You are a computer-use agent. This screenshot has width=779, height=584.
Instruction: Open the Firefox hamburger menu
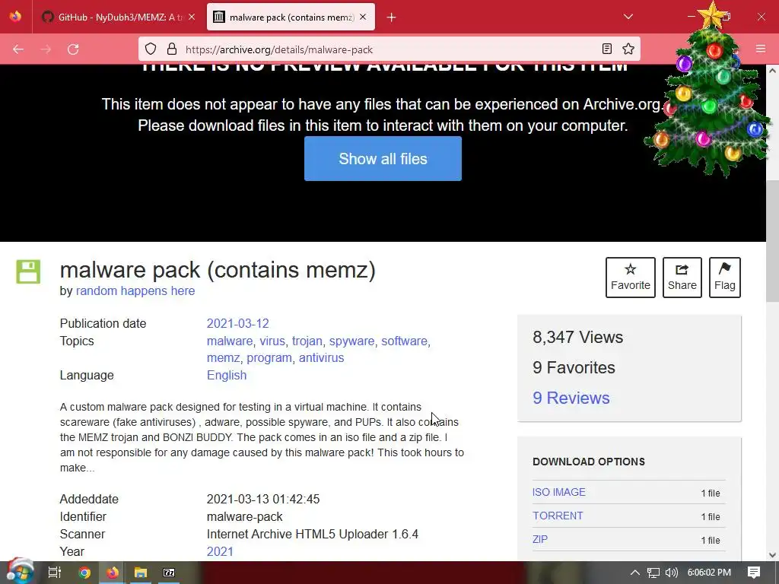coord(761,49)
